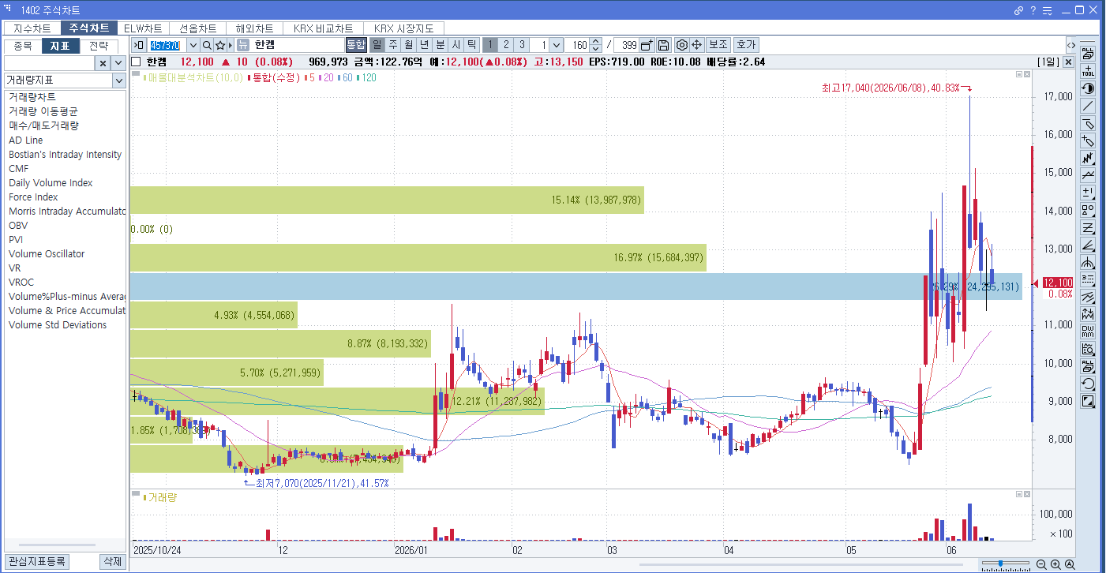Open the add TOOL icon
This screenshot has width=1106, height=573.
1088,71
